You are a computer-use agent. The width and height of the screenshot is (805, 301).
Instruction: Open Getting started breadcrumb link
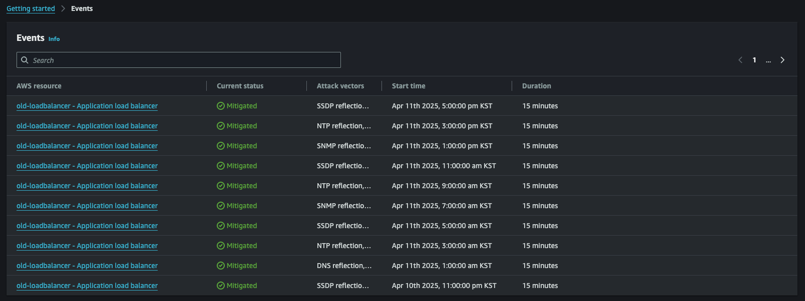(31, 8)
